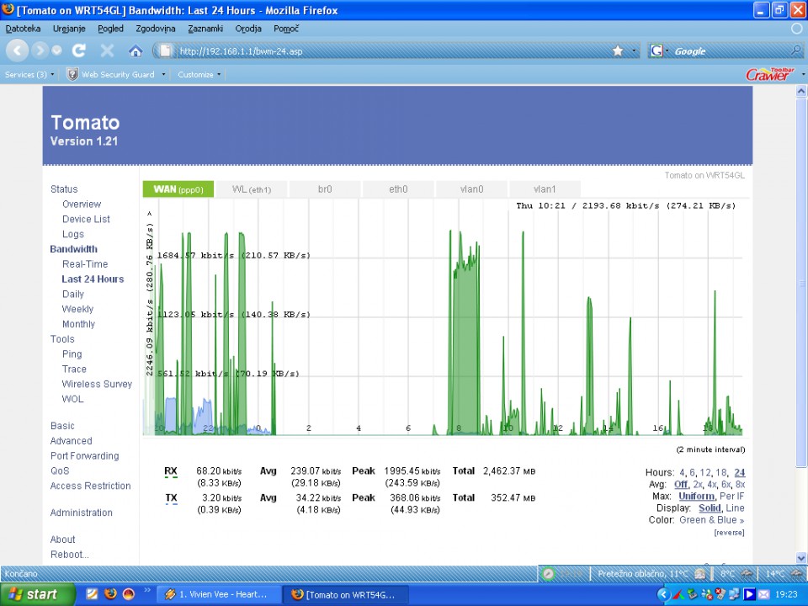Open the Pomoč menu

pyautogui.click(x=286, y=29)
